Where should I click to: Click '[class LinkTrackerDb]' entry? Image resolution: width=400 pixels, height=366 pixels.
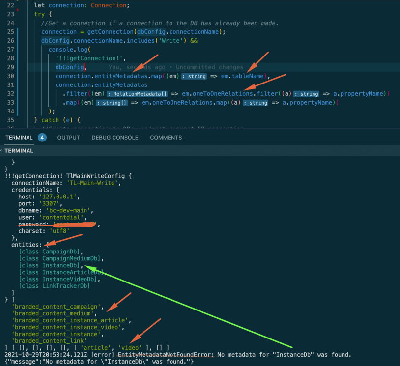[x=55, y=286]
